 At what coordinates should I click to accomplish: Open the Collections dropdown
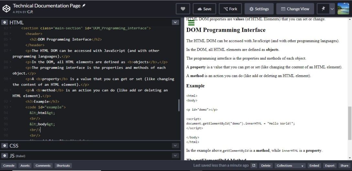(x=291, y=166)
